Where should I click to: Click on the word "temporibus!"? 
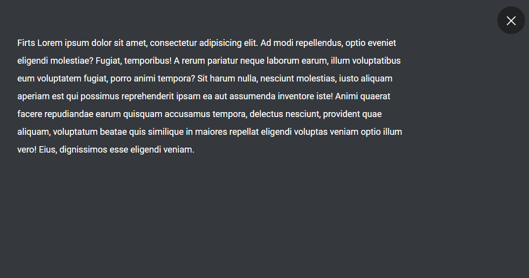pyautogui.click(x=148, y=61)
